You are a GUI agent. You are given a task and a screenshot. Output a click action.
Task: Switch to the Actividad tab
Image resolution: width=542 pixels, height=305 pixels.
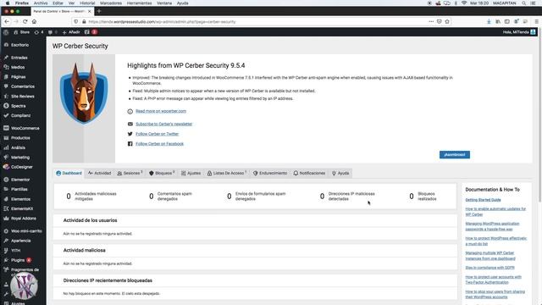pos(100,173)
